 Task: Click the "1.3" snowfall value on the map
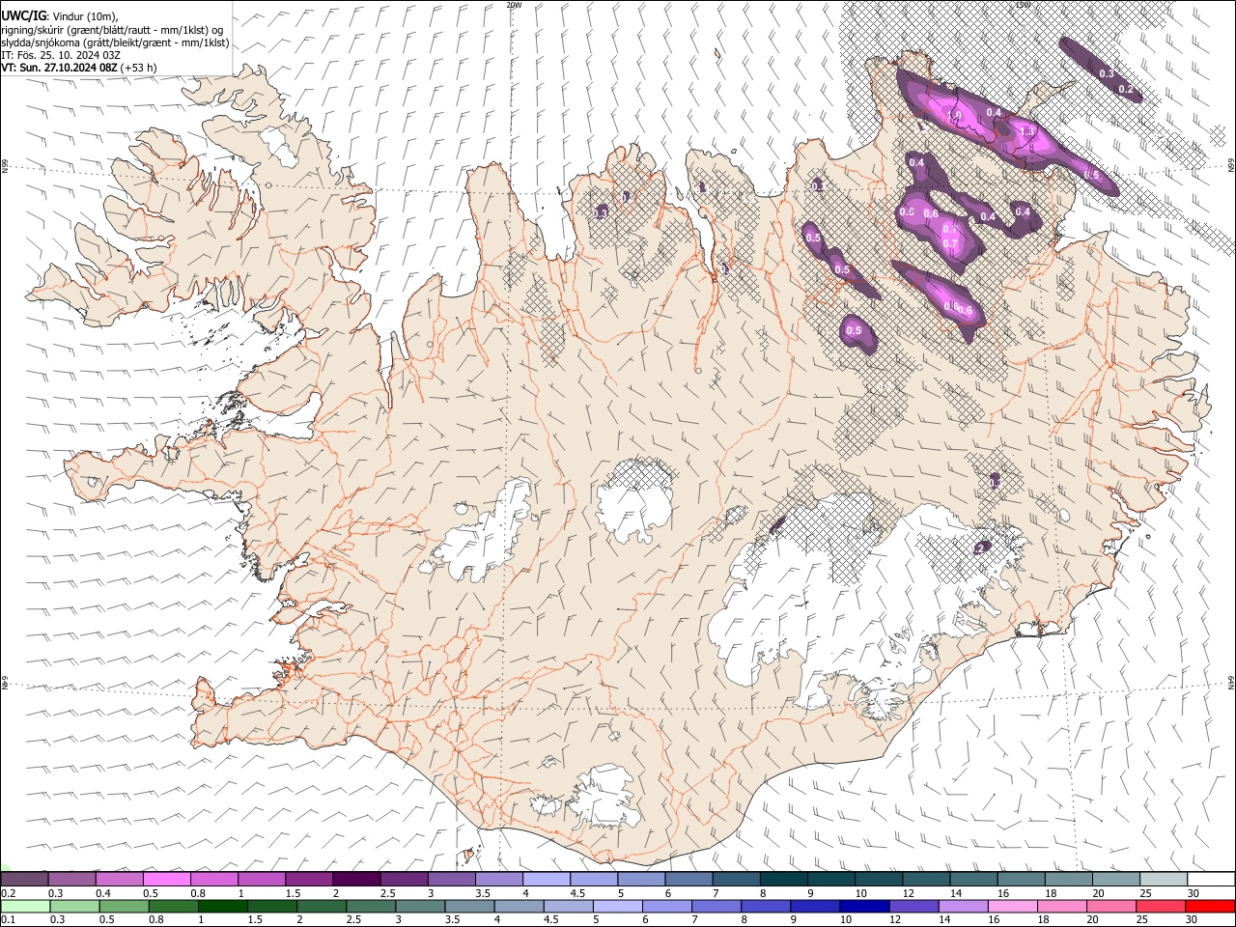[x=1026, y=131]
